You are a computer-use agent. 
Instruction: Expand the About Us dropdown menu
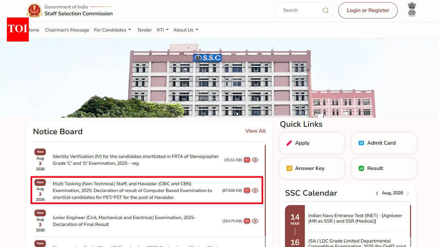tap(186, 30)
